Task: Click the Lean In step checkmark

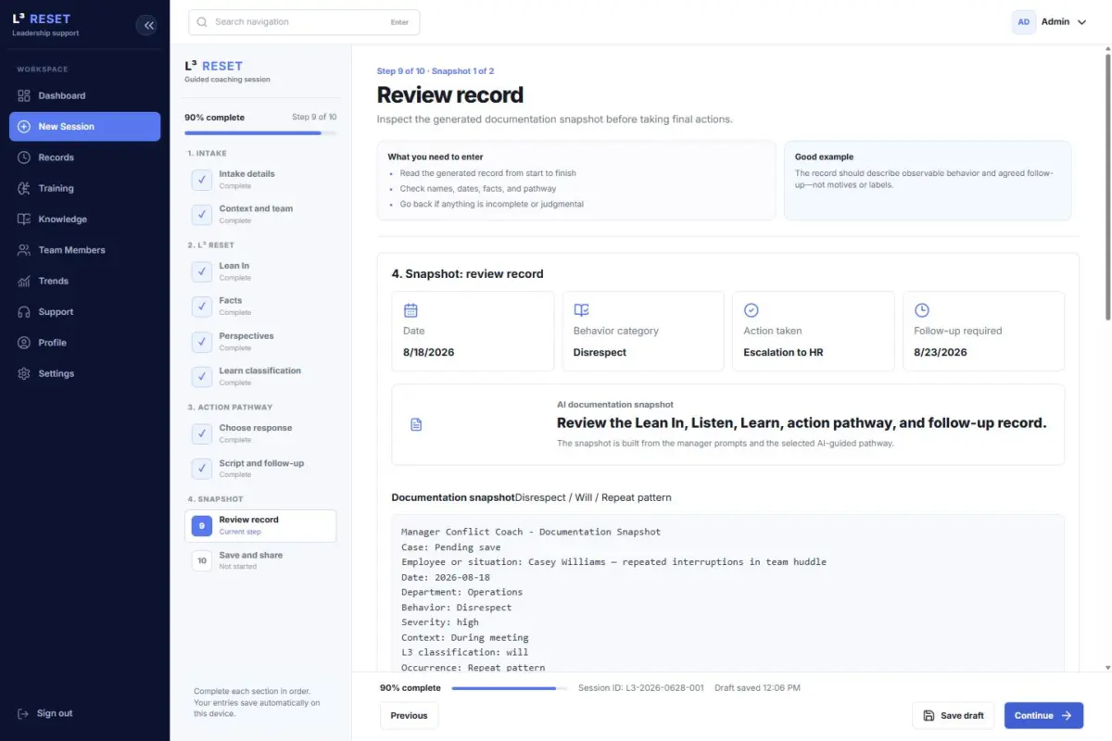Action: (201, 271)
